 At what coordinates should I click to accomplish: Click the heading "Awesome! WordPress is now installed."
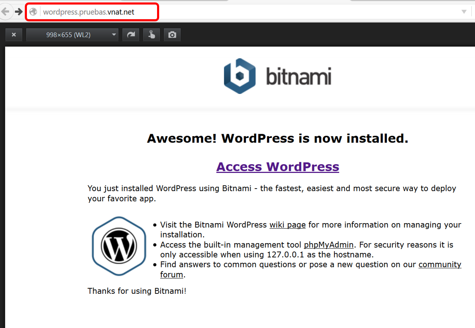click(x=278, y=139)
